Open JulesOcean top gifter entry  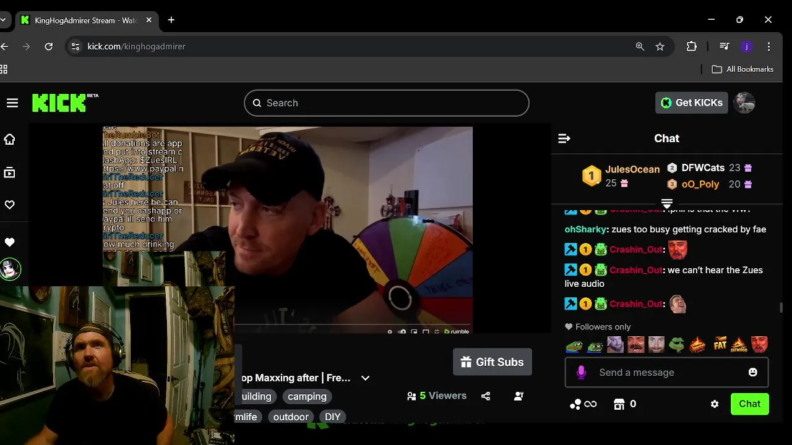click(621, 176)
